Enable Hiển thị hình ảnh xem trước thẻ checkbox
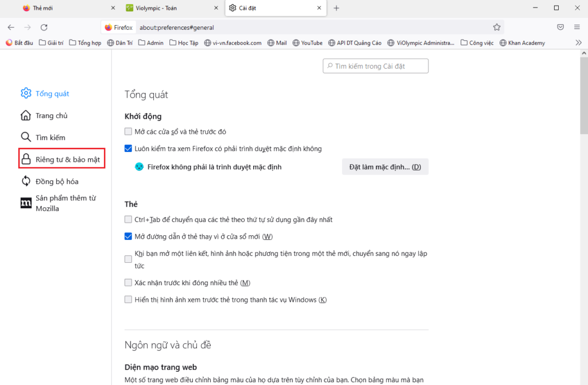 (128, 300)
